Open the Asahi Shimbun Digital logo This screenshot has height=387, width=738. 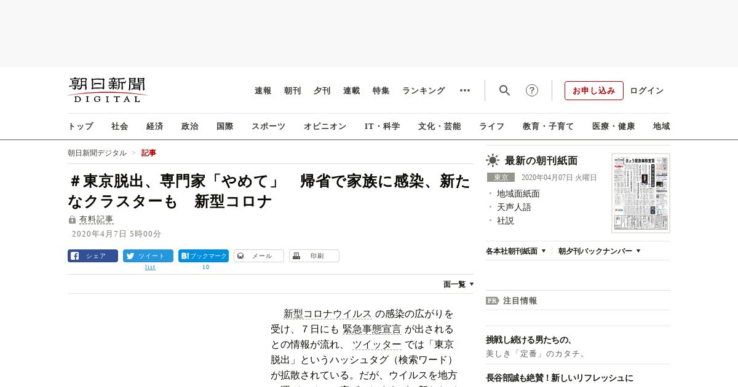tap(107, 90)
